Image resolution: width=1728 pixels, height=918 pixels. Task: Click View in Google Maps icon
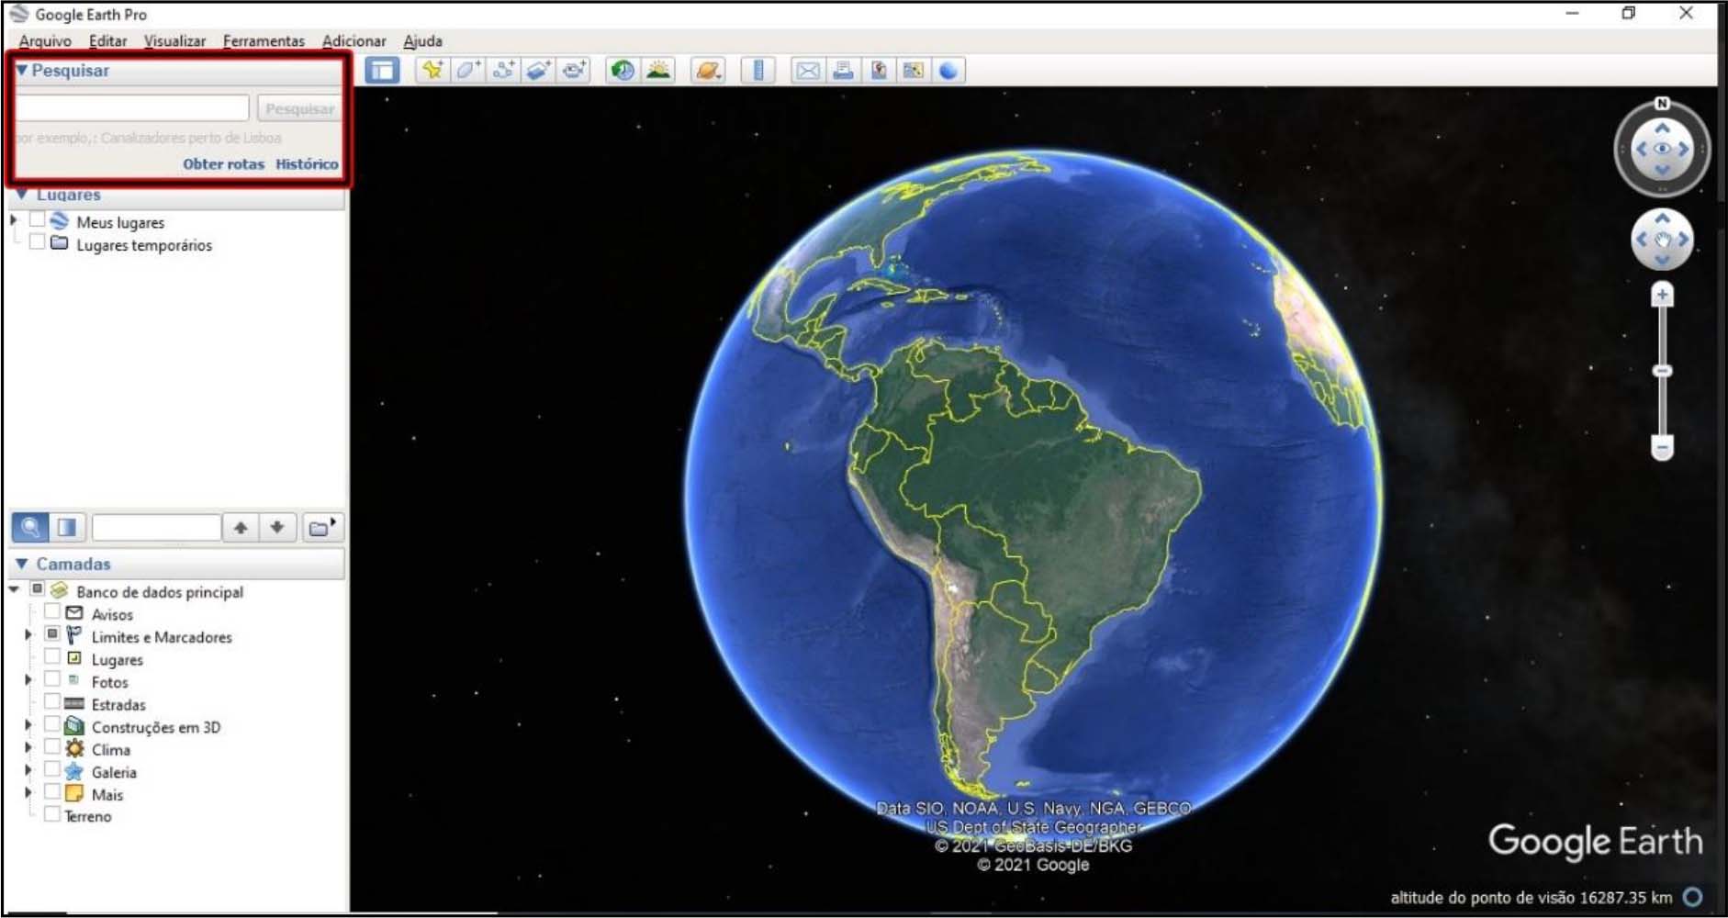click(914, 71)
